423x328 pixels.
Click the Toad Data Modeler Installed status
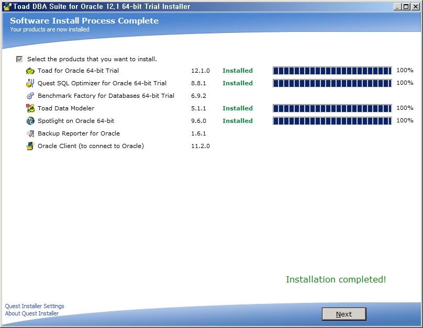(237, 108)
